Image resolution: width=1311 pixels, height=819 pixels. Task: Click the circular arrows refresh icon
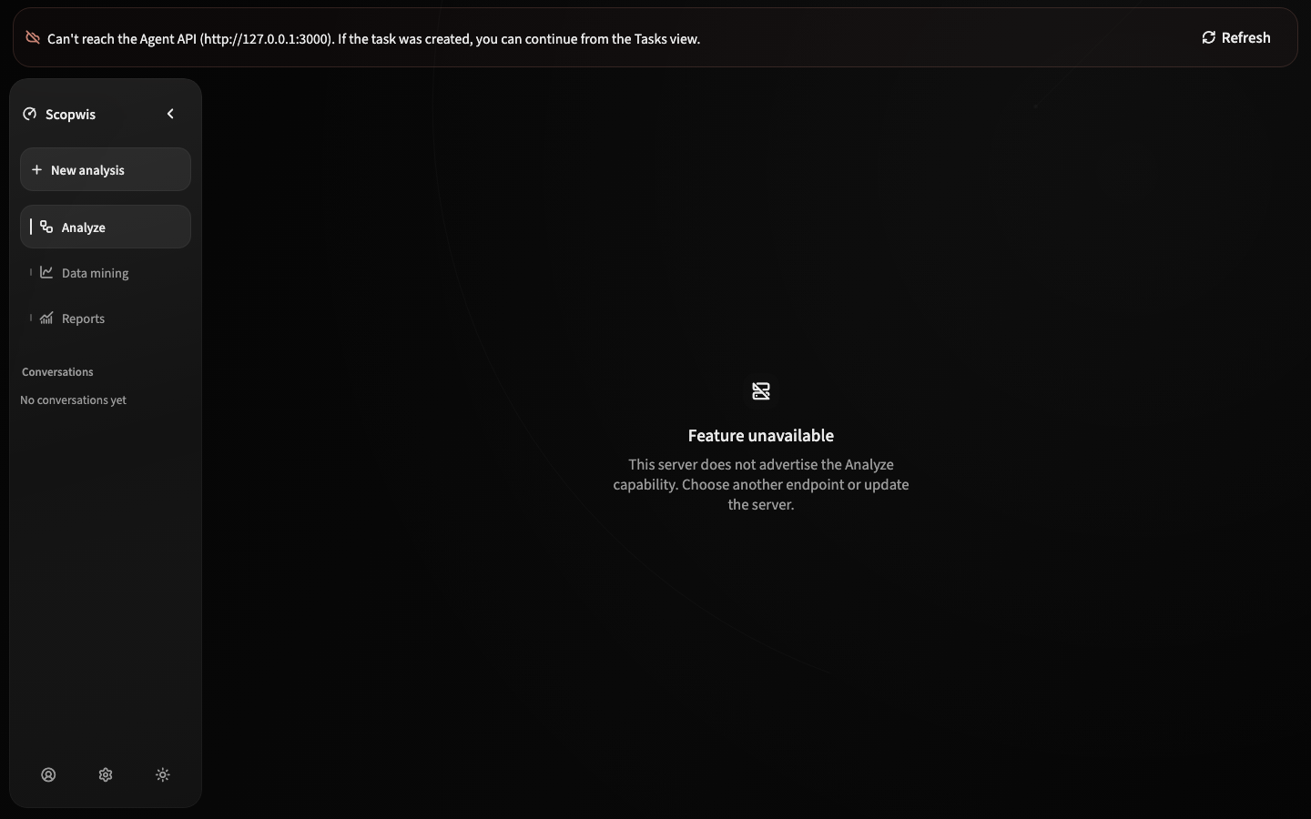(x=1209, y=37)
